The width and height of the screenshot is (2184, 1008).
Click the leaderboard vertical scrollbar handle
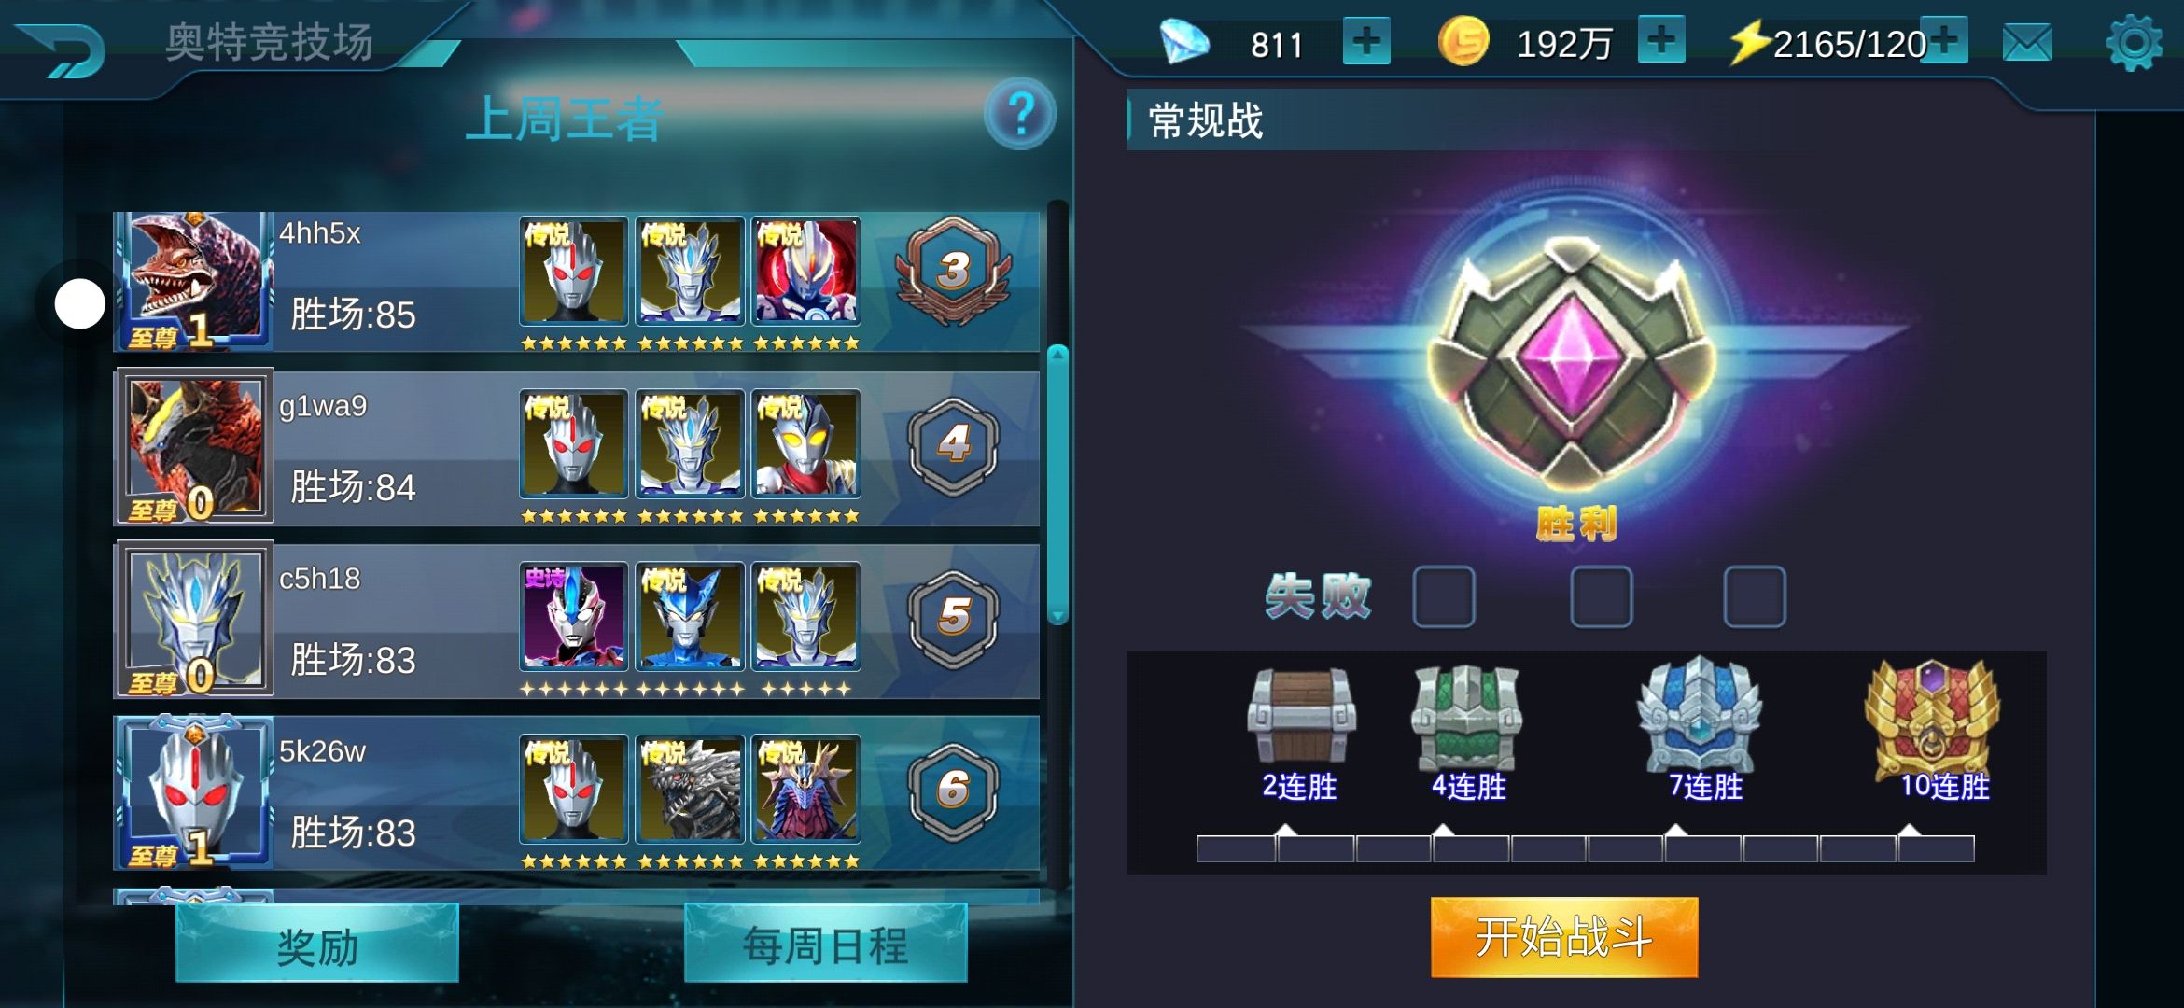[x=1057, y=483]
